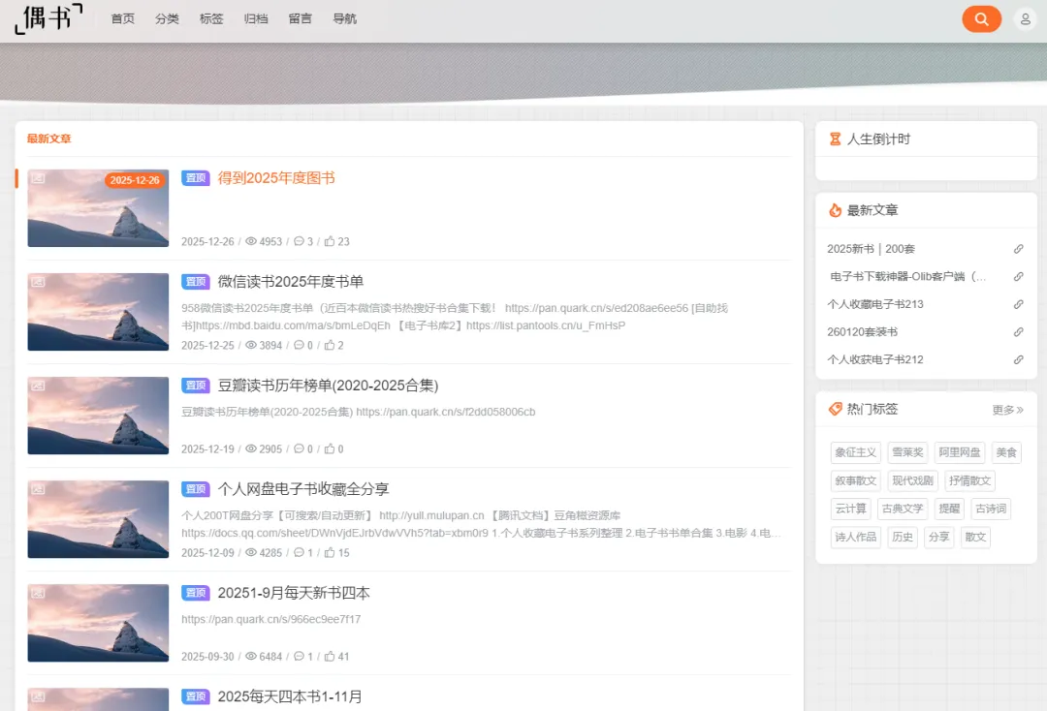Select the 雪莱奖 tag
This screenshot has width=1047, height=711.
point(907,452)
